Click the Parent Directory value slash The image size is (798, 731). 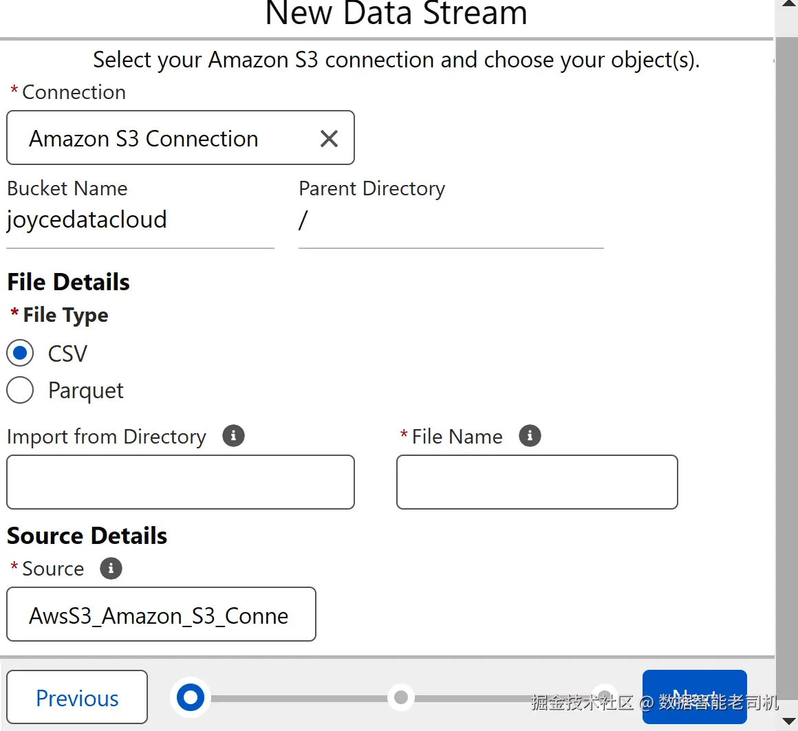[x=303, y=220]
